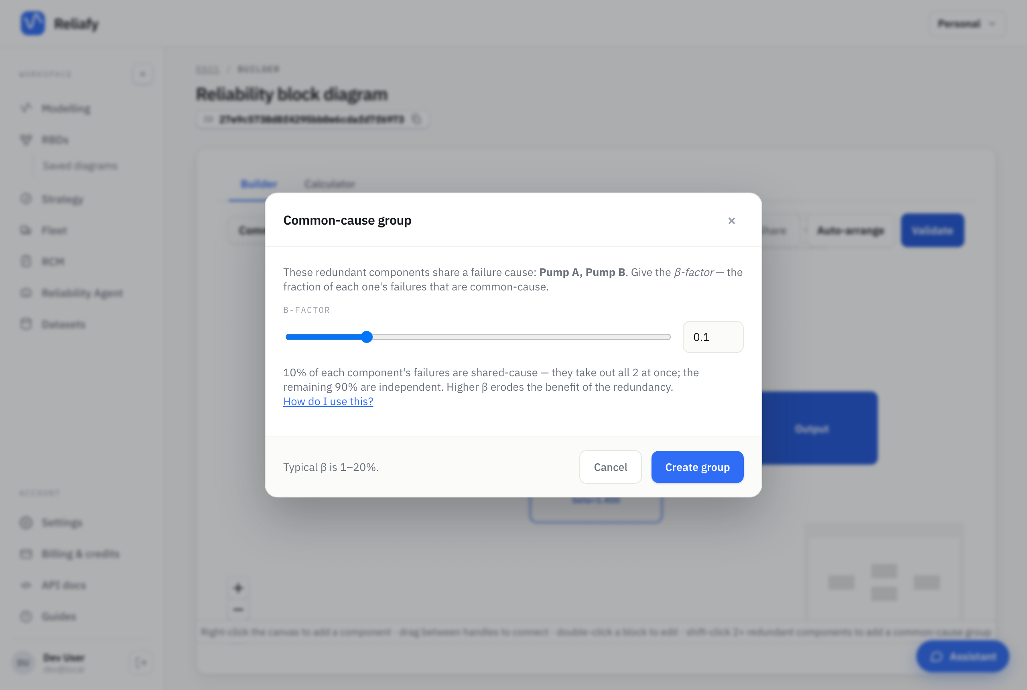1027x690 pixels.
Task: Click the log out icon beside Dev User
Action: click(x=142, y=662)
